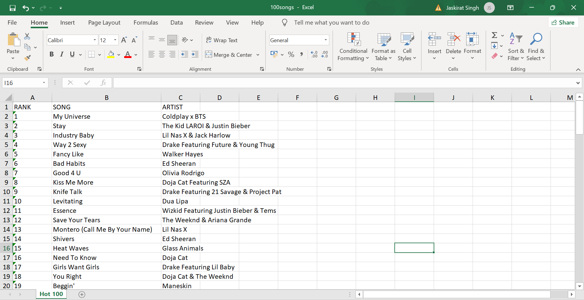
Task: Open font size 12 dropdown
Action: 115,40
